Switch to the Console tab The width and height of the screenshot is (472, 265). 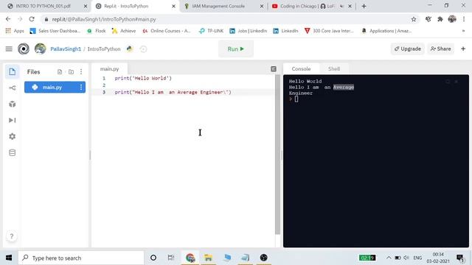[301, 68]
